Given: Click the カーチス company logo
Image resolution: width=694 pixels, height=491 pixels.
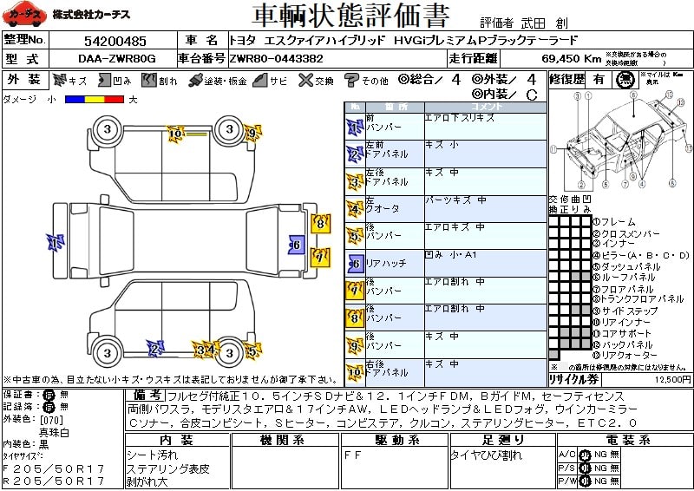Looking at the screenshot, I should tap(24, 14).
